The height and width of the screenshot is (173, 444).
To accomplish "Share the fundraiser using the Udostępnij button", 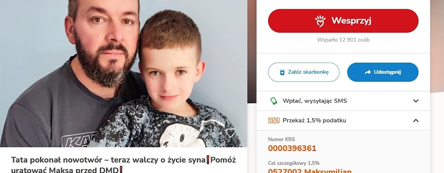I will click(383, 72).
